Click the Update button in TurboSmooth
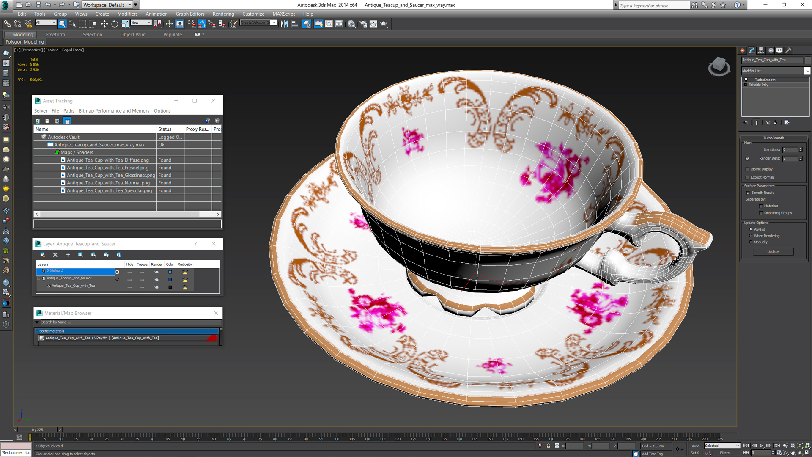Viewport: 812px width, 457px height. click(773, 252)
